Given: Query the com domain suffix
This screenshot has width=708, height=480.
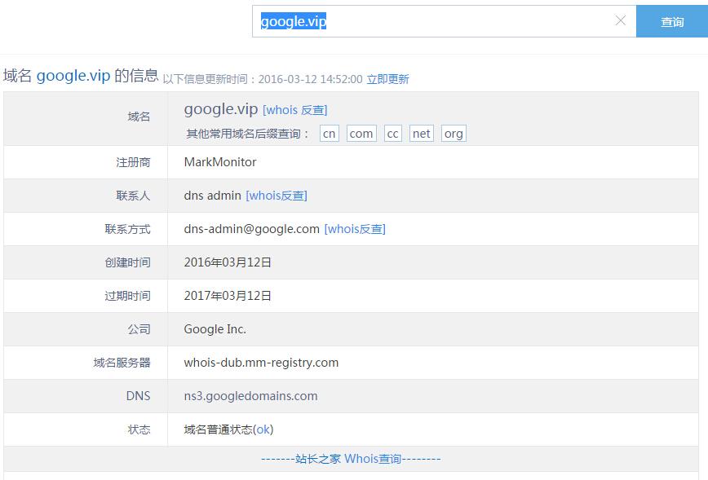Looking at the screenshot, I should point(361,134).
